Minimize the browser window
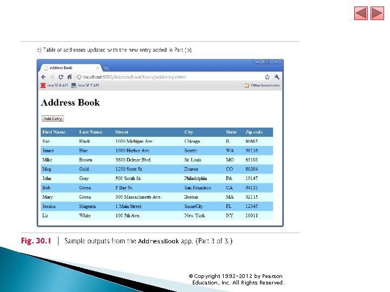The height and width of the screenshot is (292, 390). pyautogui.click(x=257, y=62)
